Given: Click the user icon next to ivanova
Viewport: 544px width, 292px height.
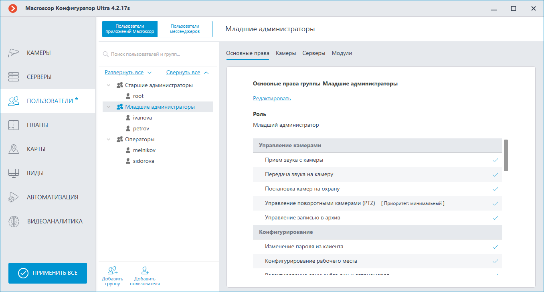Looking at the screenshot, I should pos(128,118).
